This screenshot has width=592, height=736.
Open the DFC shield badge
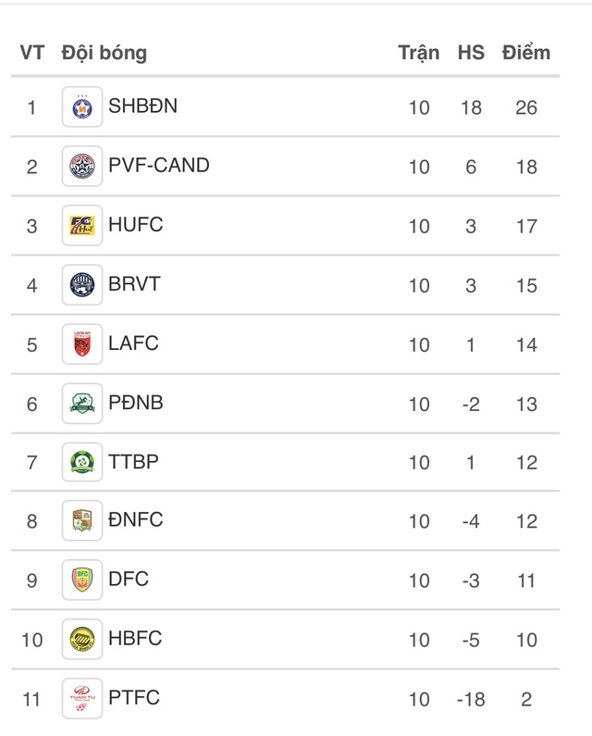82,580
